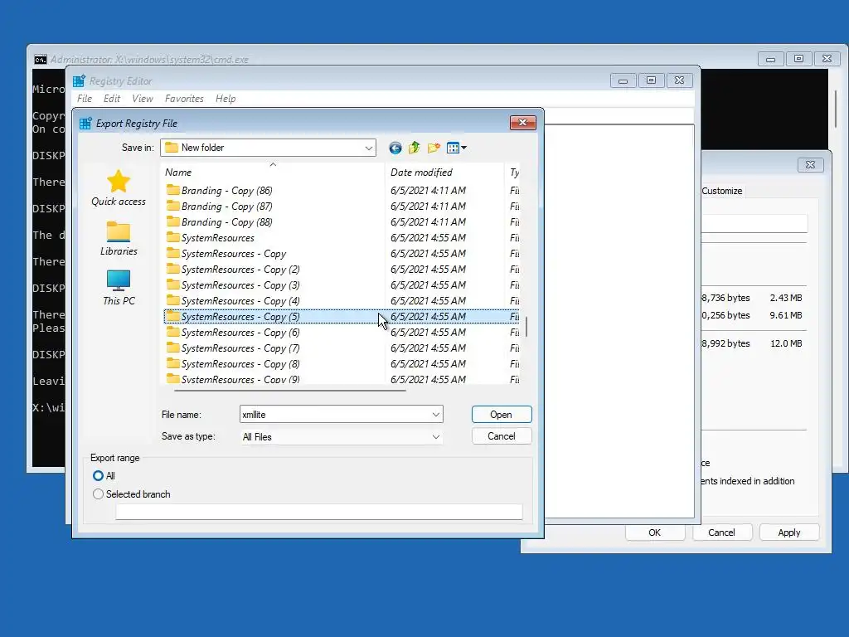Close the Export Registry File dialog
The width and height of the screenshot is (849, 637).
point(522,123)
